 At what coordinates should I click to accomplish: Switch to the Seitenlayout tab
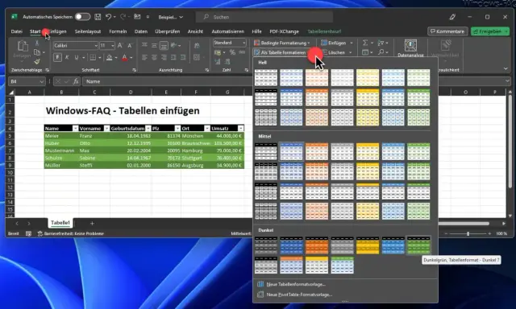pyautogui.click(x=88, y=31)
